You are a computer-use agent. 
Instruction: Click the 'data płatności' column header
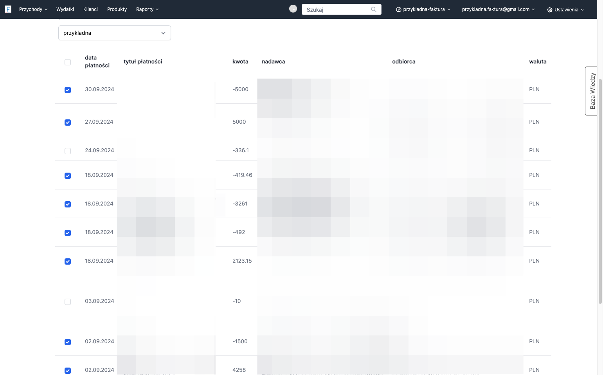tap(97, 61)
